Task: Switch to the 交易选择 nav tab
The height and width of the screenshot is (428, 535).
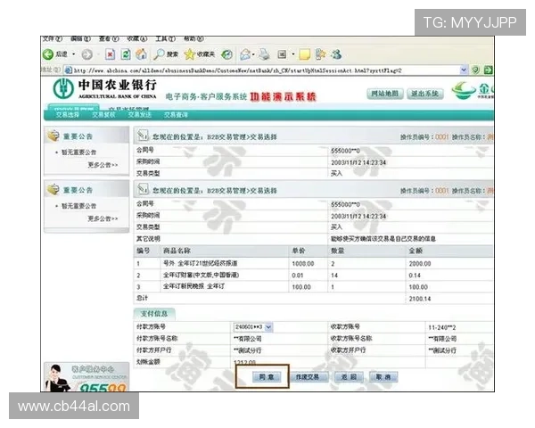Action: coord(68,115)
